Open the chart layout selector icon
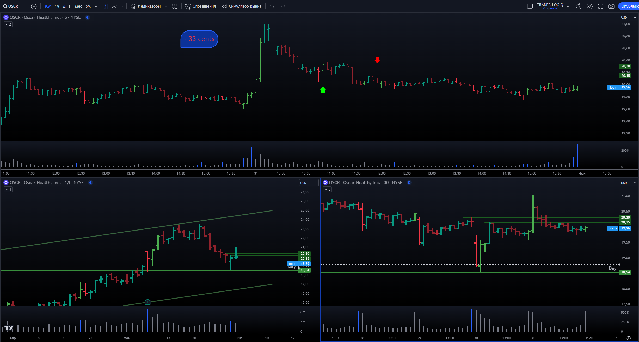Image resolution: width=639 pixels, height=342 pixels. pos(530,6)
